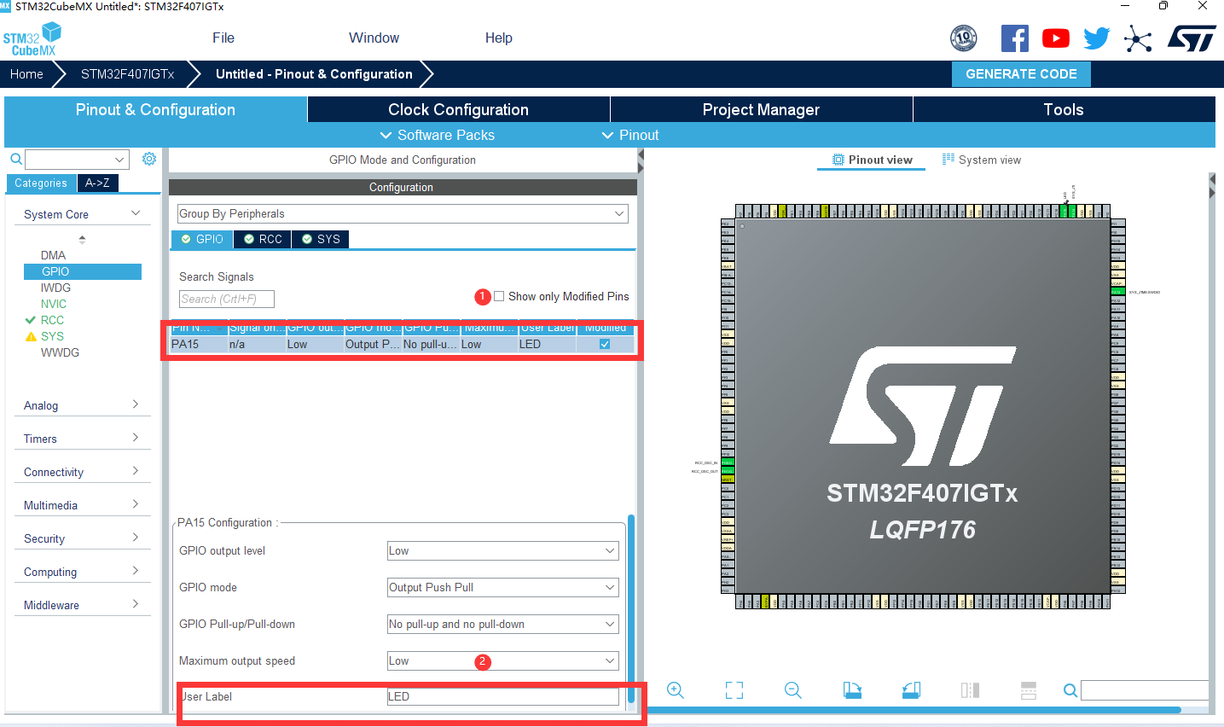Screen dimensions: 1224x727
Task: Rotate the chip counterclockwise
Action: (911, 690)
